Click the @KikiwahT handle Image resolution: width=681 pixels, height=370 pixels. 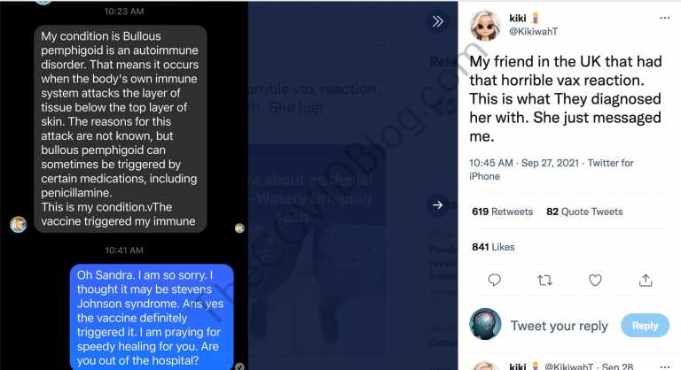coord(533,31)
